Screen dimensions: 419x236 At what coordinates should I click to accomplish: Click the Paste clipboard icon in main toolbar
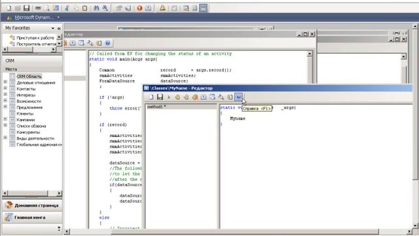pos(84,8)
